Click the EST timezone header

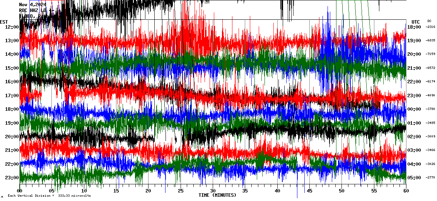tap(4, 22)
